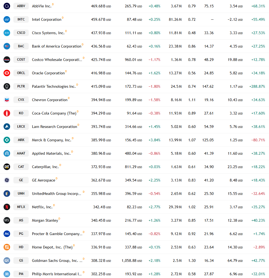Click the Home Depot orange logo icon

pyautogui.click(x=7, y=247)
